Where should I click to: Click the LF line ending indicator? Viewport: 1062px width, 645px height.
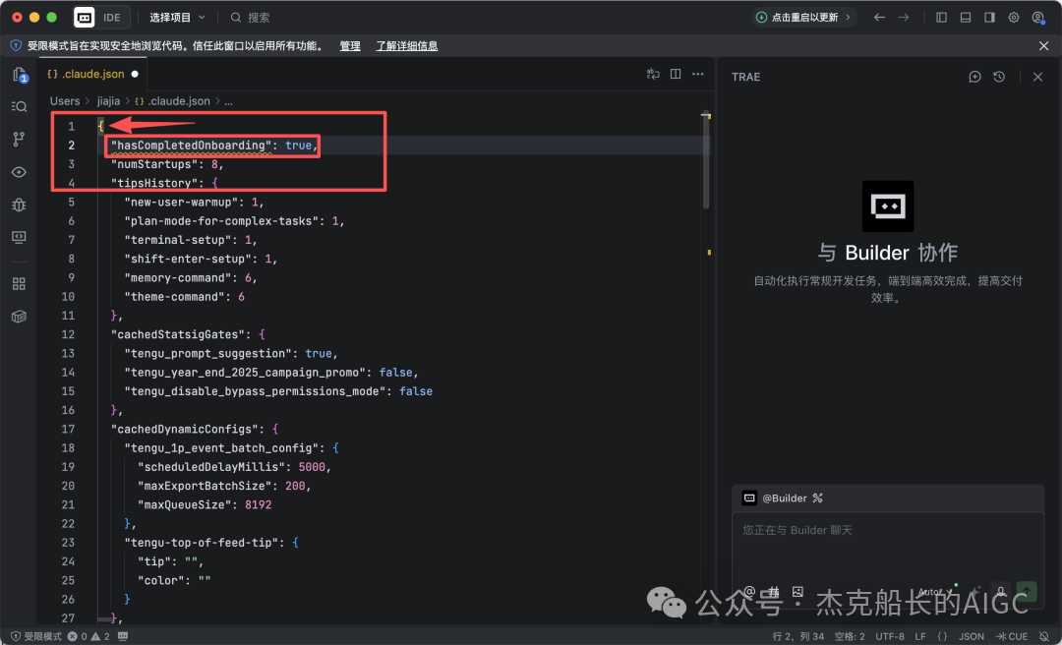[x=920, y=636]
